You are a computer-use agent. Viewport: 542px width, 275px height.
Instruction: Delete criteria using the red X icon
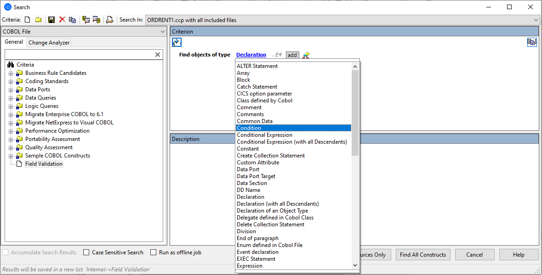62,19
